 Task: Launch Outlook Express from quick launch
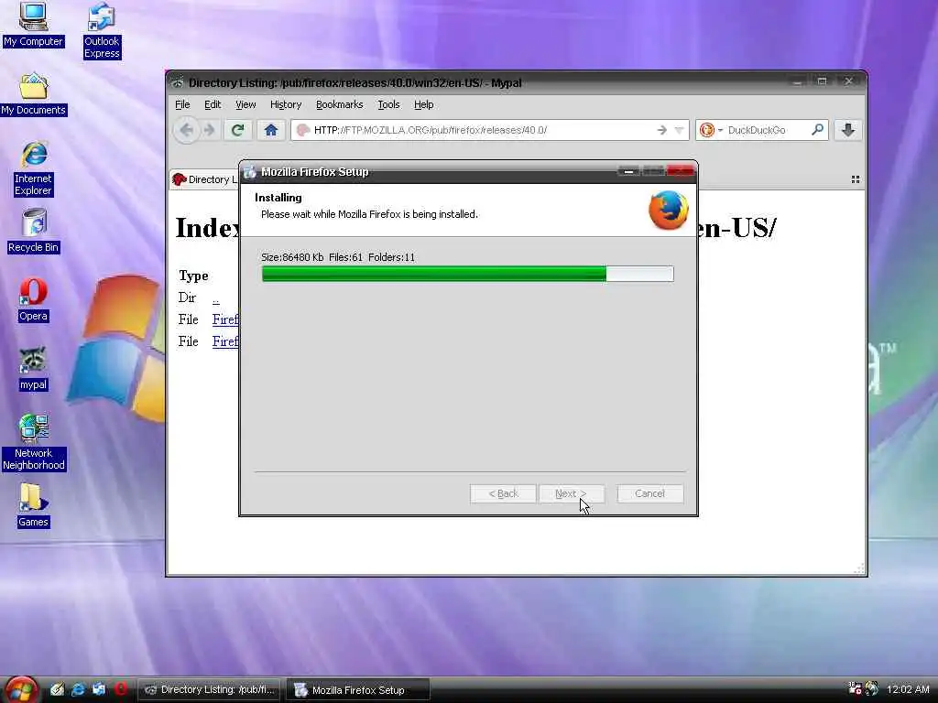coord(99,690)
